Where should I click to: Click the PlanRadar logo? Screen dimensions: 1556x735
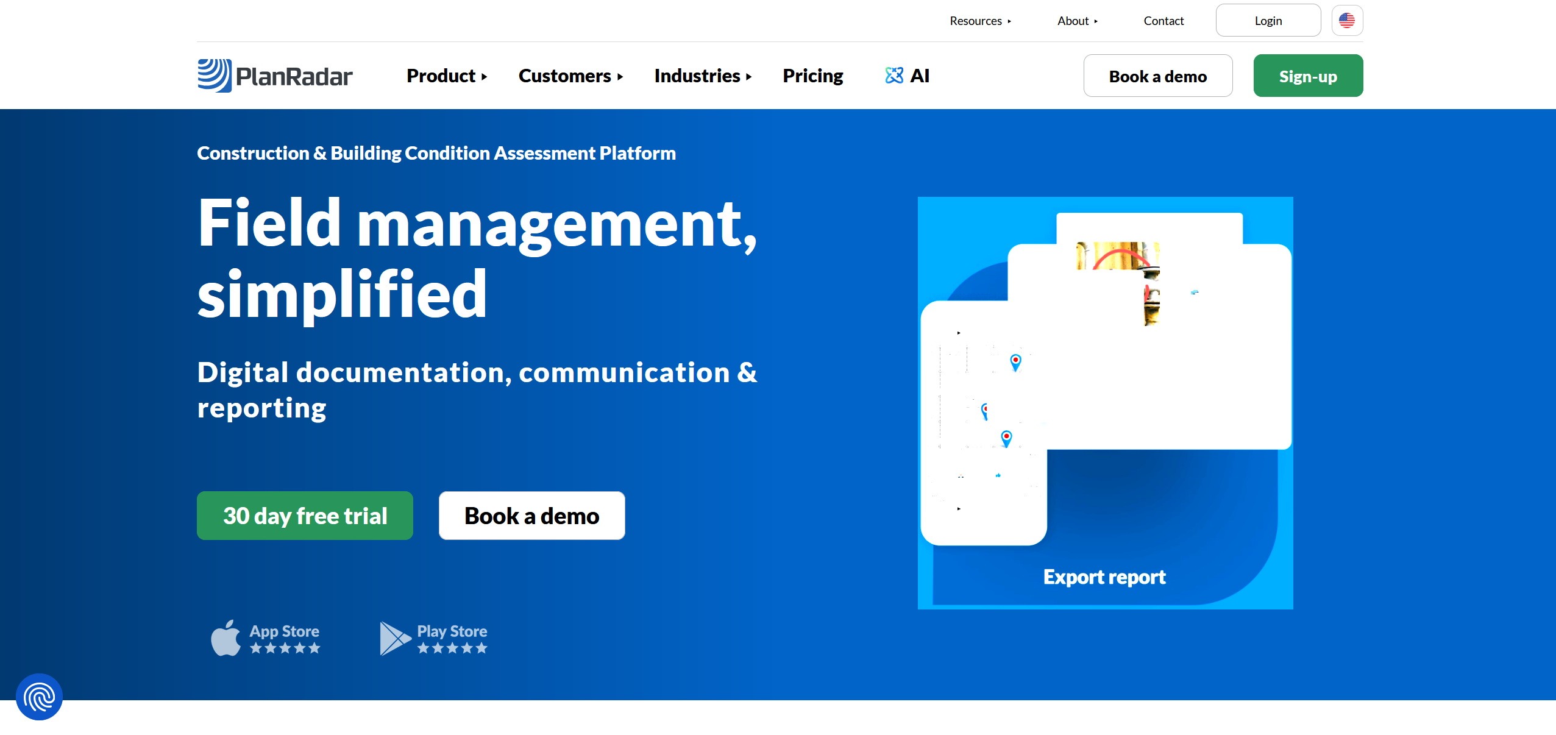pos(275,76)
